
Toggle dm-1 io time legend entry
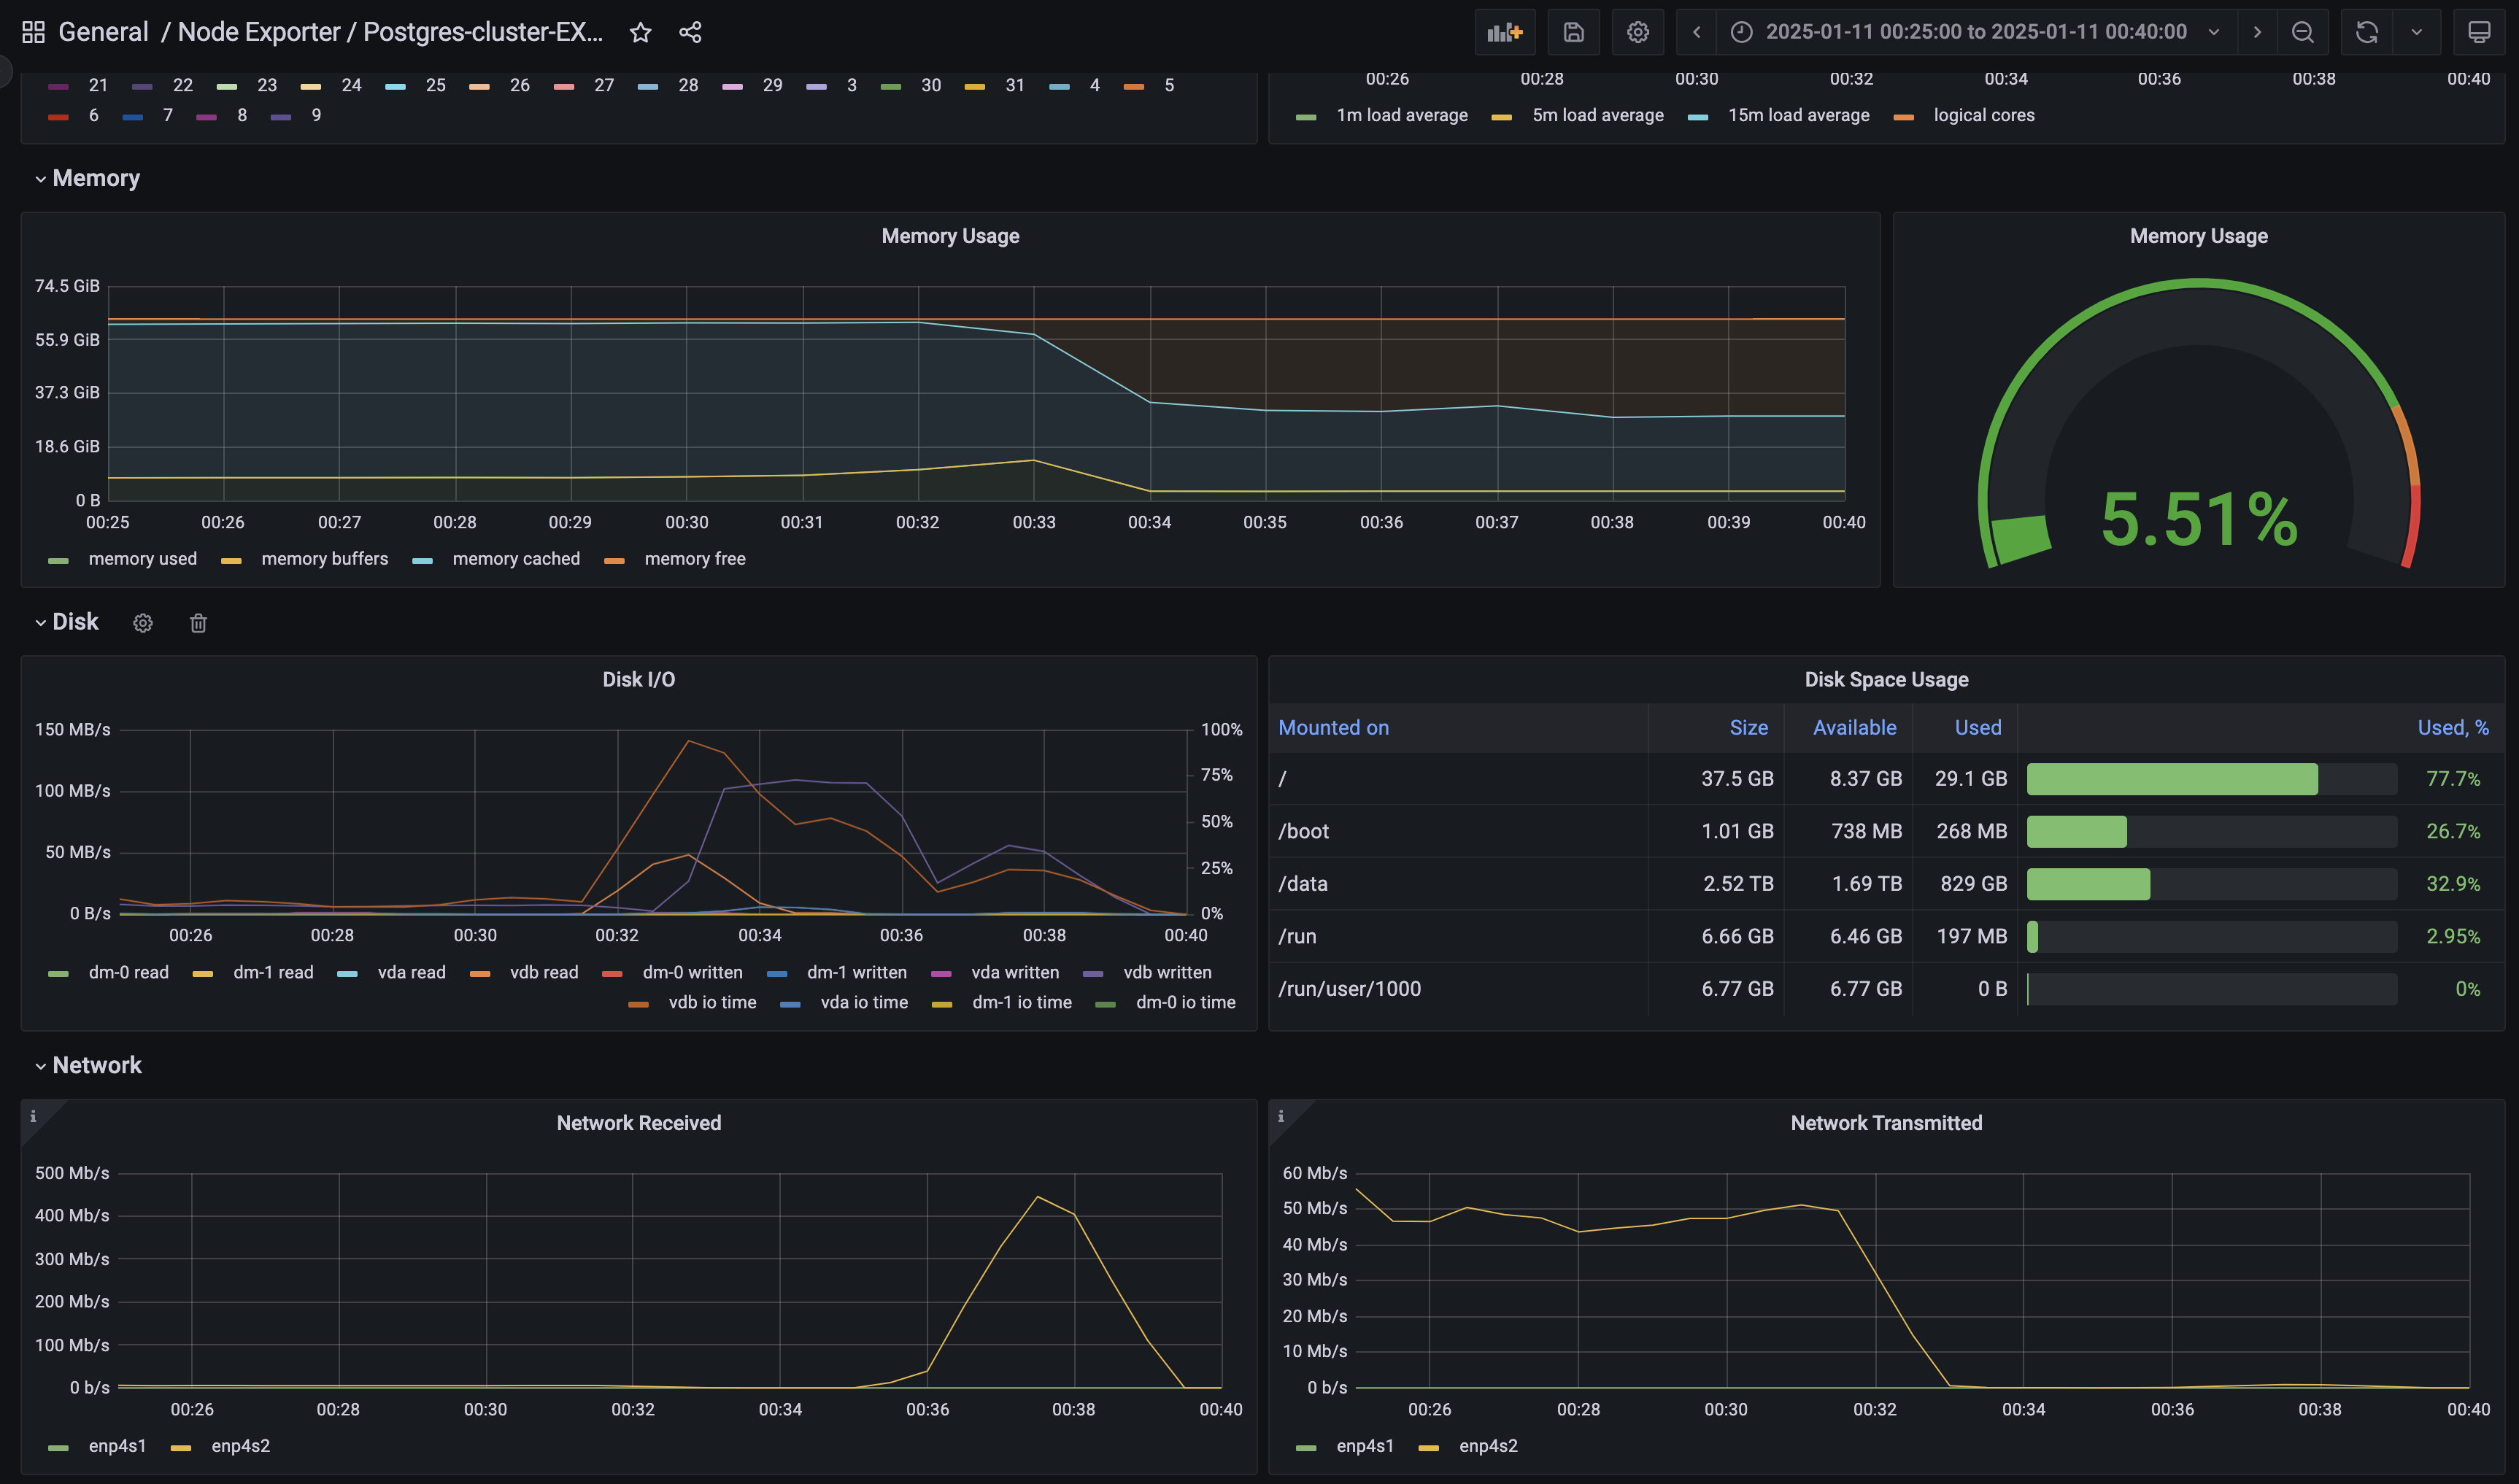[x=1021, y=1003]
